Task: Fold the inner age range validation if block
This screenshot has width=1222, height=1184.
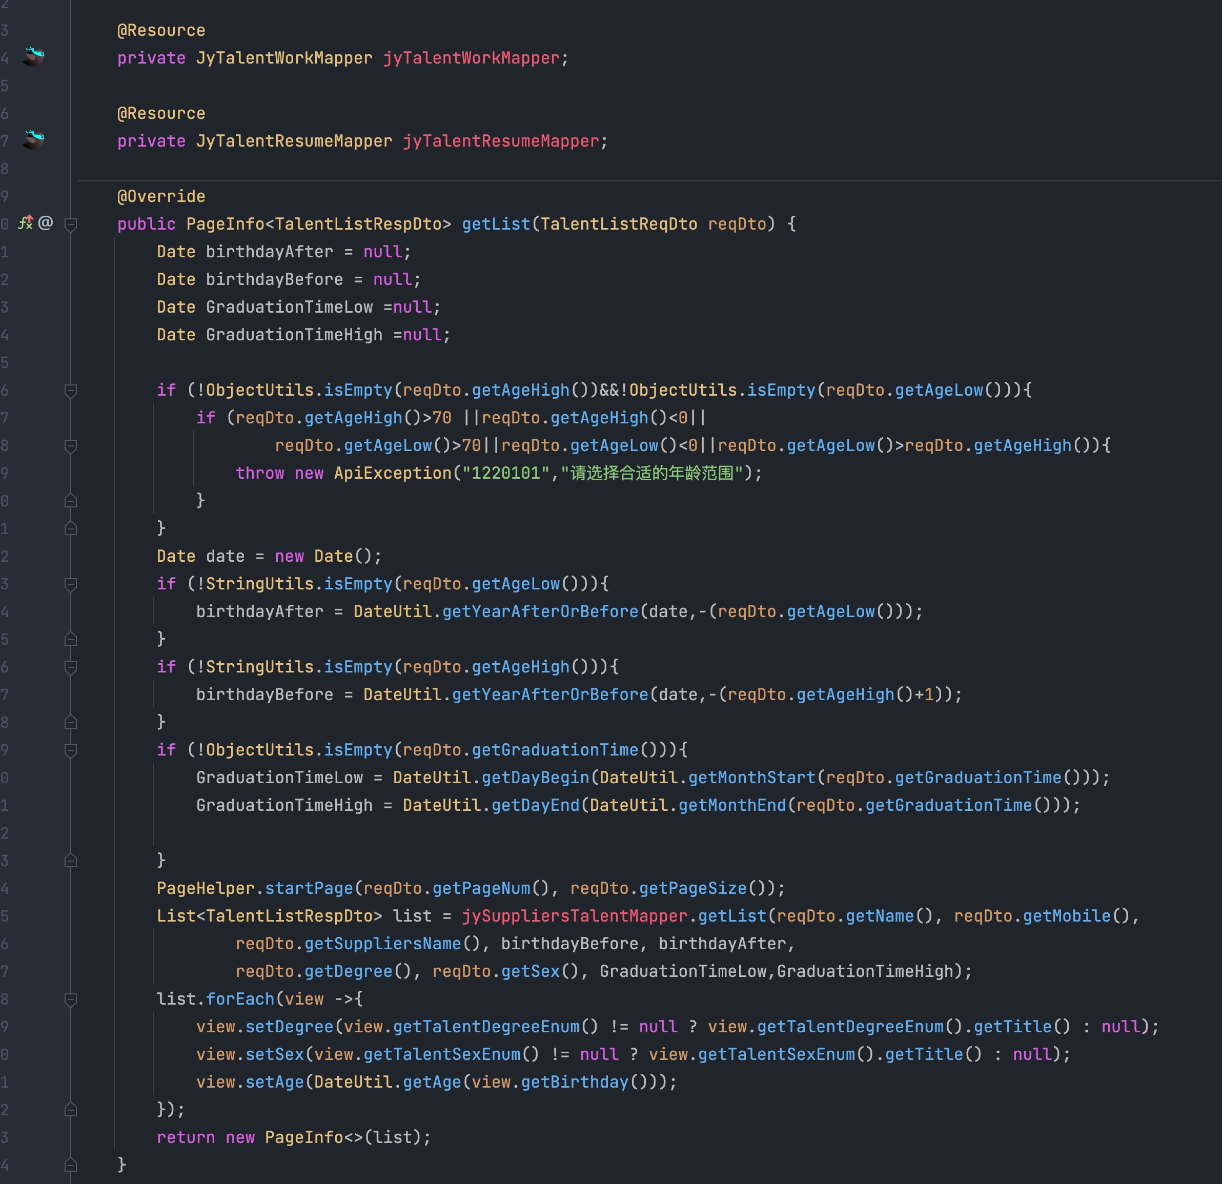Action: (71, 446)
